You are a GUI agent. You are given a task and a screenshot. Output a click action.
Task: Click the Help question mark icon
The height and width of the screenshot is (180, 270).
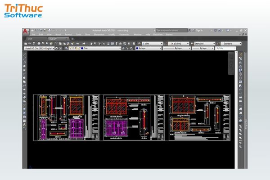tap(228, 30)
